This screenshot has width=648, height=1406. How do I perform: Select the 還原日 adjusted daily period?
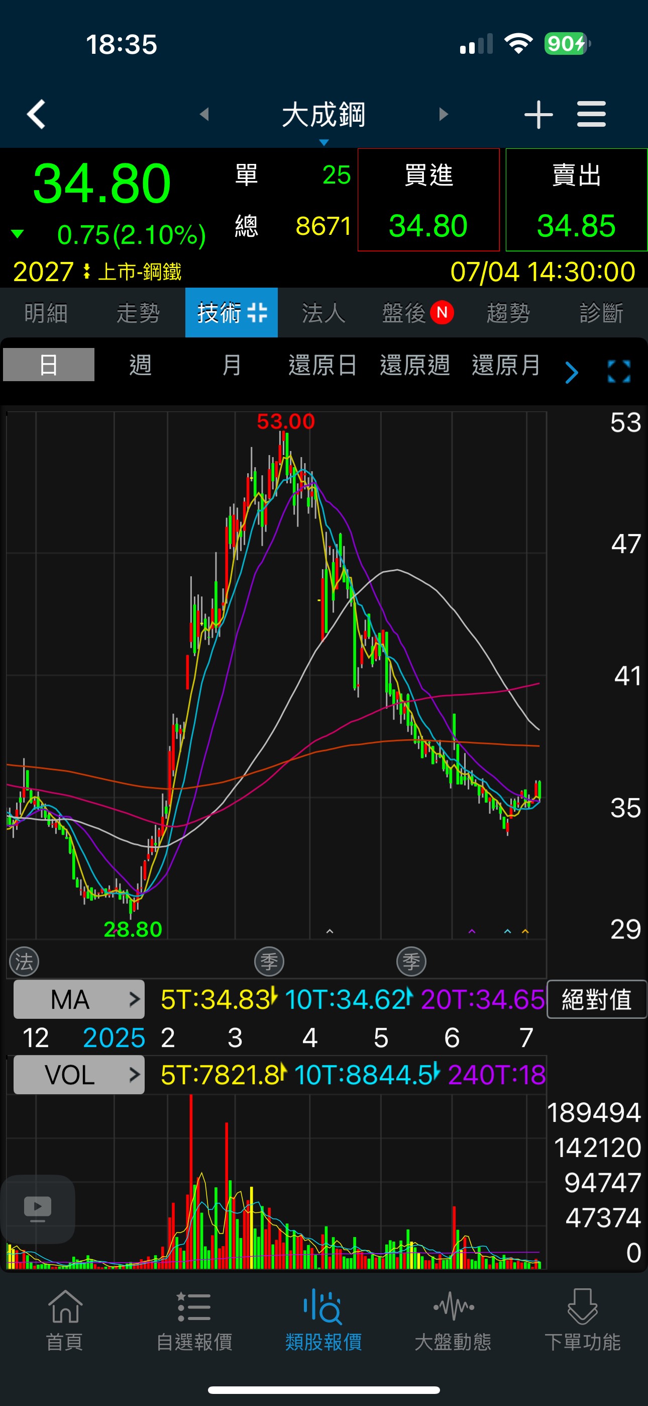click(323, 365)
